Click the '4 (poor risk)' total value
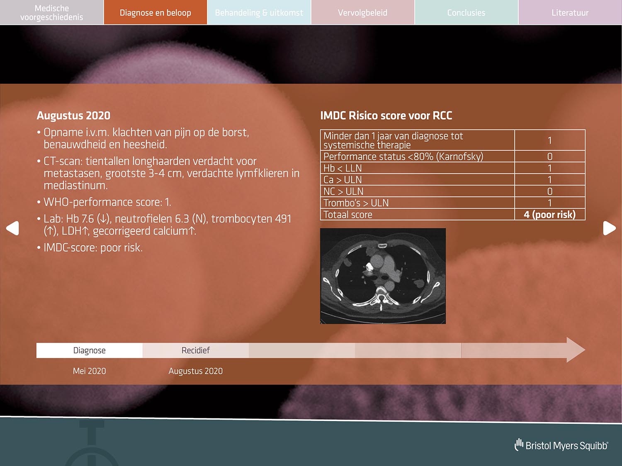This screenshot has height=466, width=622. [549, 215]
